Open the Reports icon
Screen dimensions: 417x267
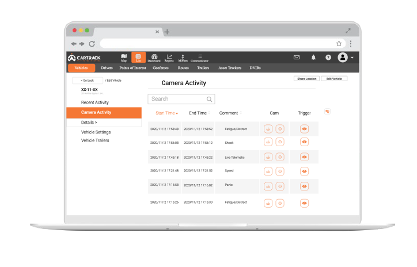pos(169,58)
